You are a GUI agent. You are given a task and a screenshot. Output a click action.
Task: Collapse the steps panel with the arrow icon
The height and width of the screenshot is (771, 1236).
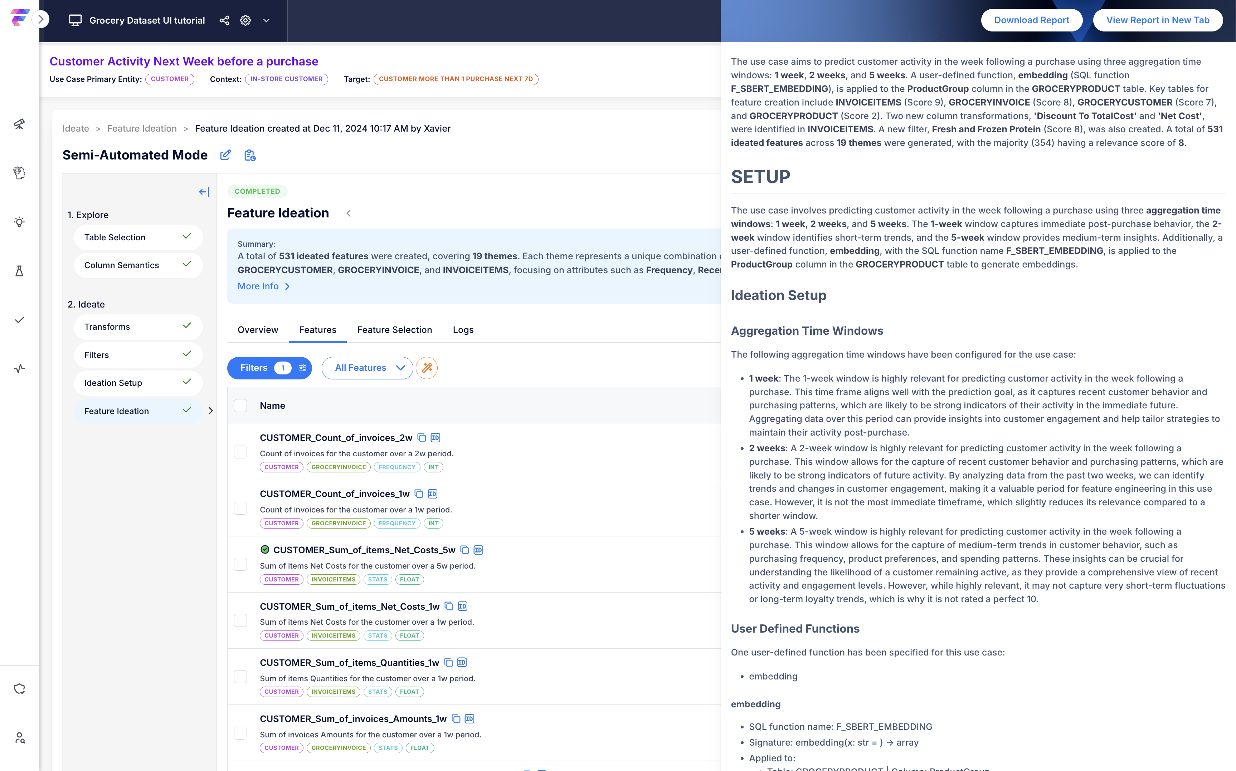coord(204,192)
